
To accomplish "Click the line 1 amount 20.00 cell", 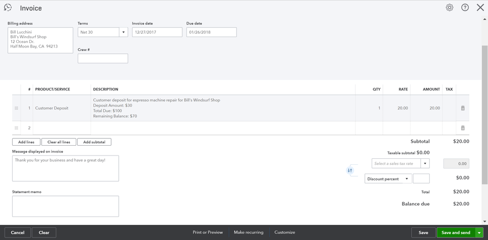I will (x=426, y=108).
